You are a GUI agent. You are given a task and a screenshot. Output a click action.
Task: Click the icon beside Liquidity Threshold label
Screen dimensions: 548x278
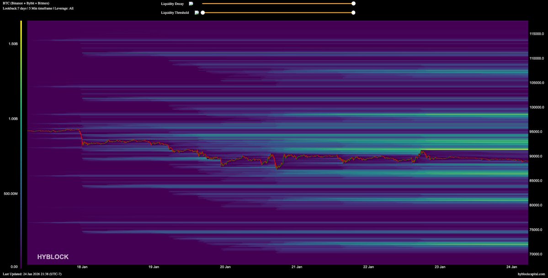(197, 13)
